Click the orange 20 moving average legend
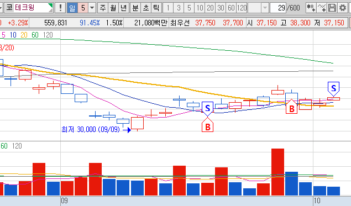This screenshot has height=206, width=351. click(x=24, y=35)
